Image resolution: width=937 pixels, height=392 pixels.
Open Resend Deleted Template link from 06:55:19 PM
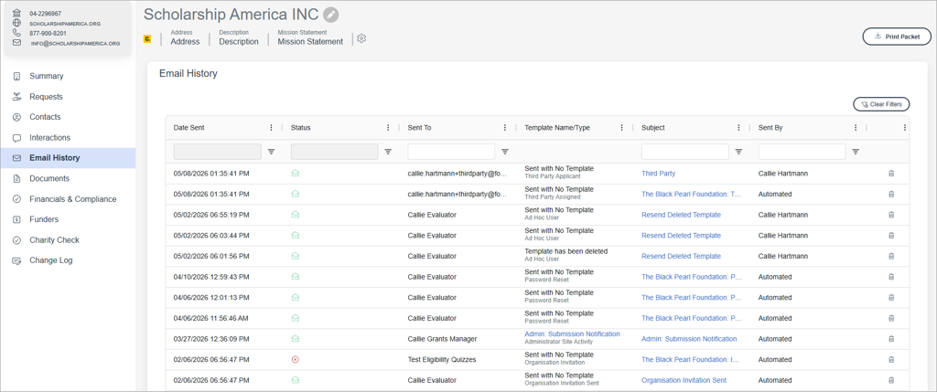[681, 215]
